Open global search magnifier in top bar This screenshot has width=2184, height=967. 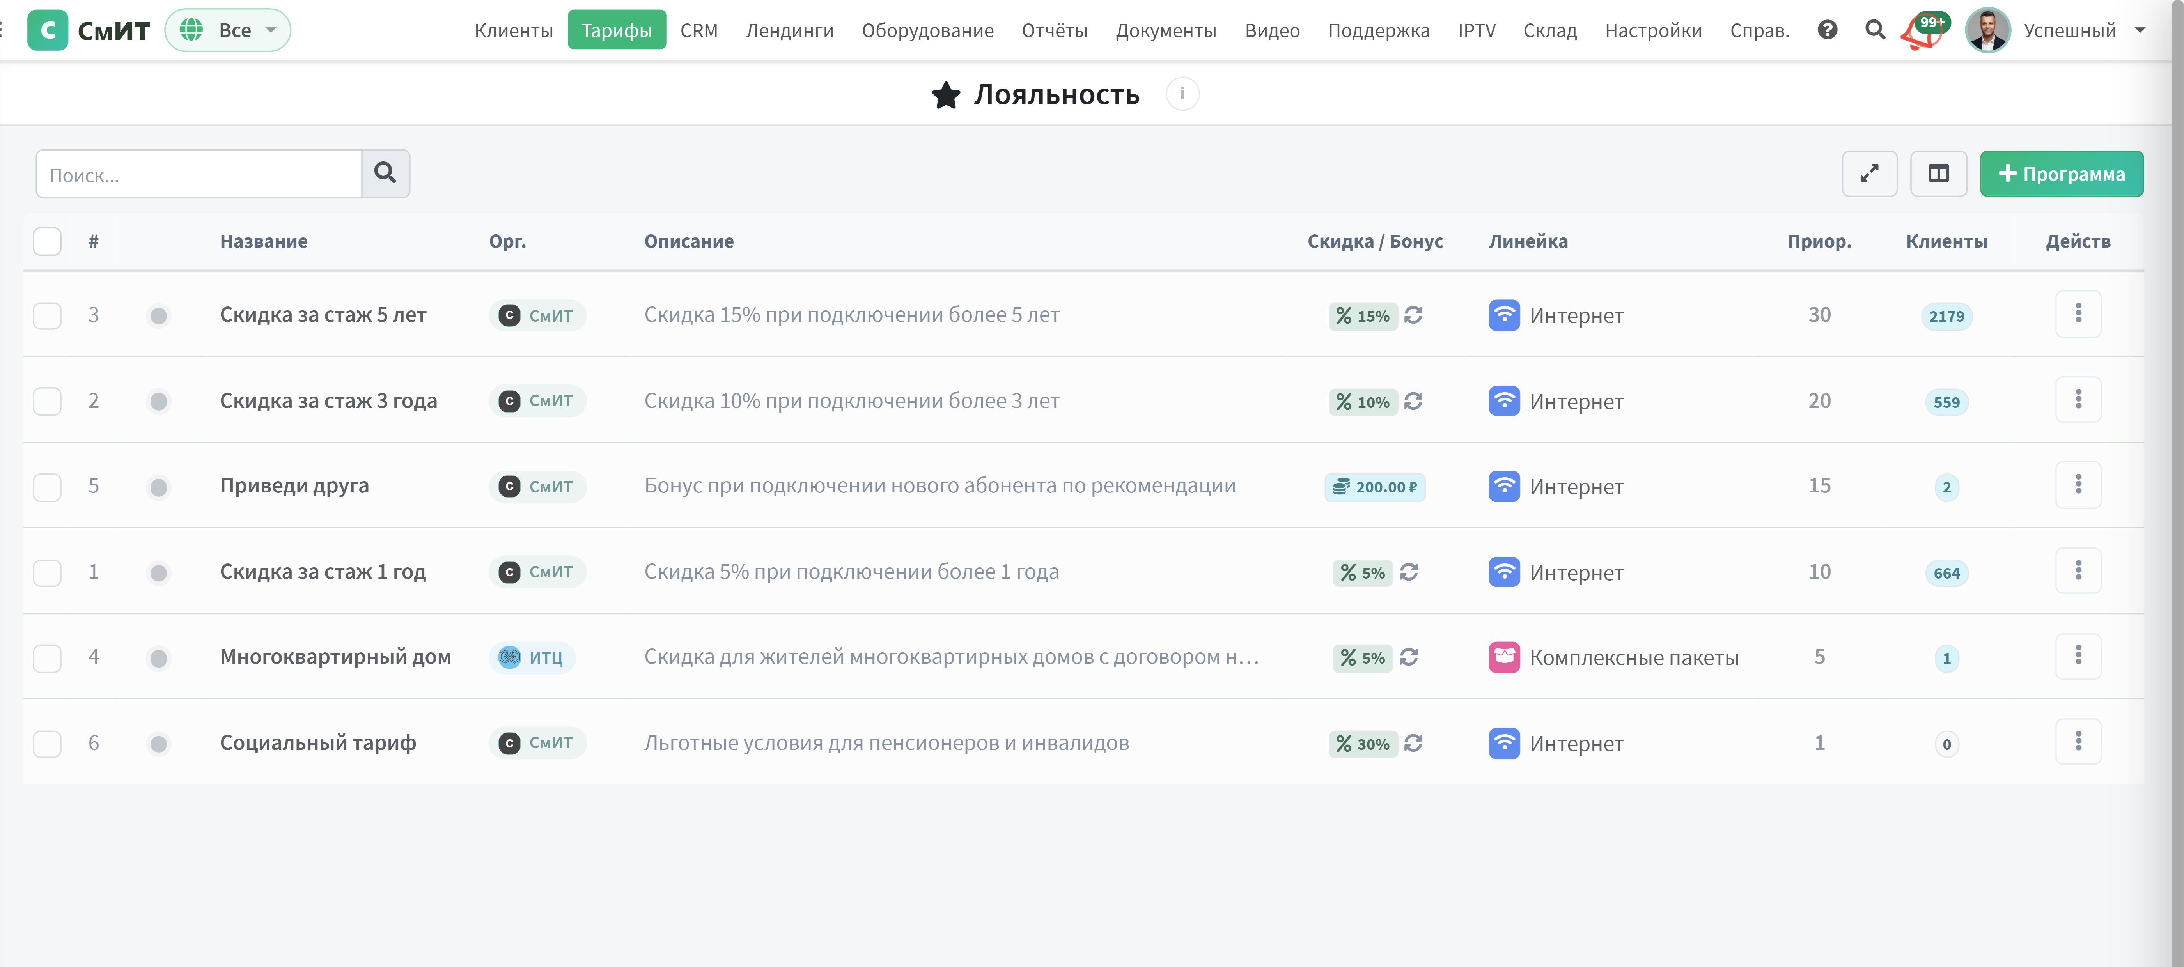click(x=1875, y=30)
